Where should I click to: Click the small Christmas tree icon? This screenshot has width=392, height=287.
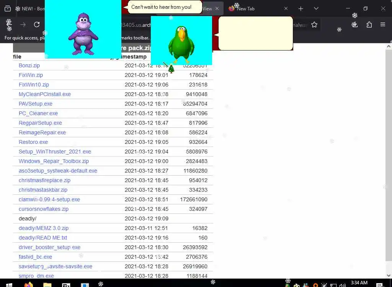pyautogui.click(x=171, y=69)
